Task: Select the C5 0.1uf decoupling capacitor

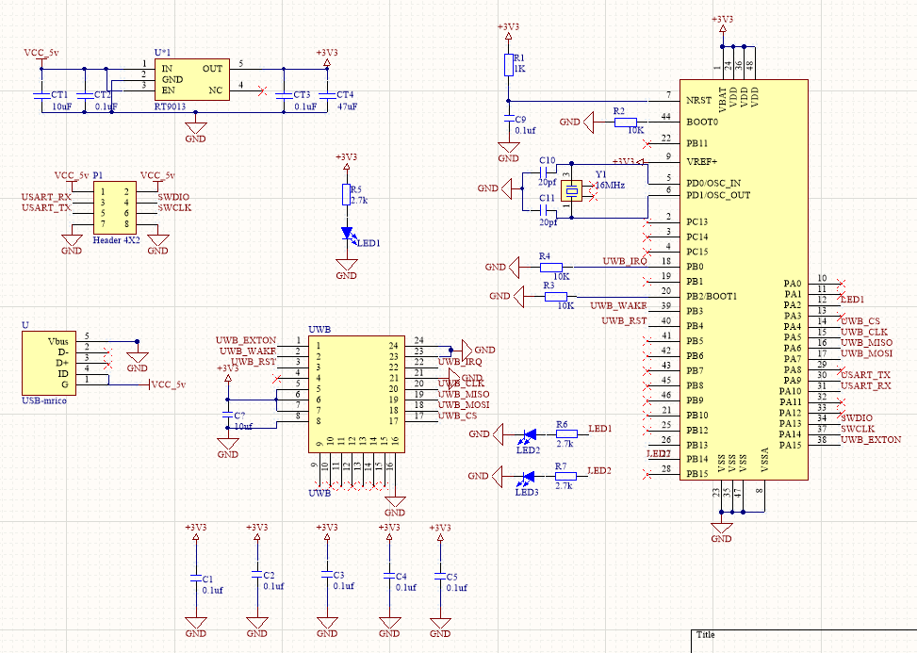Action: point(440,576)
